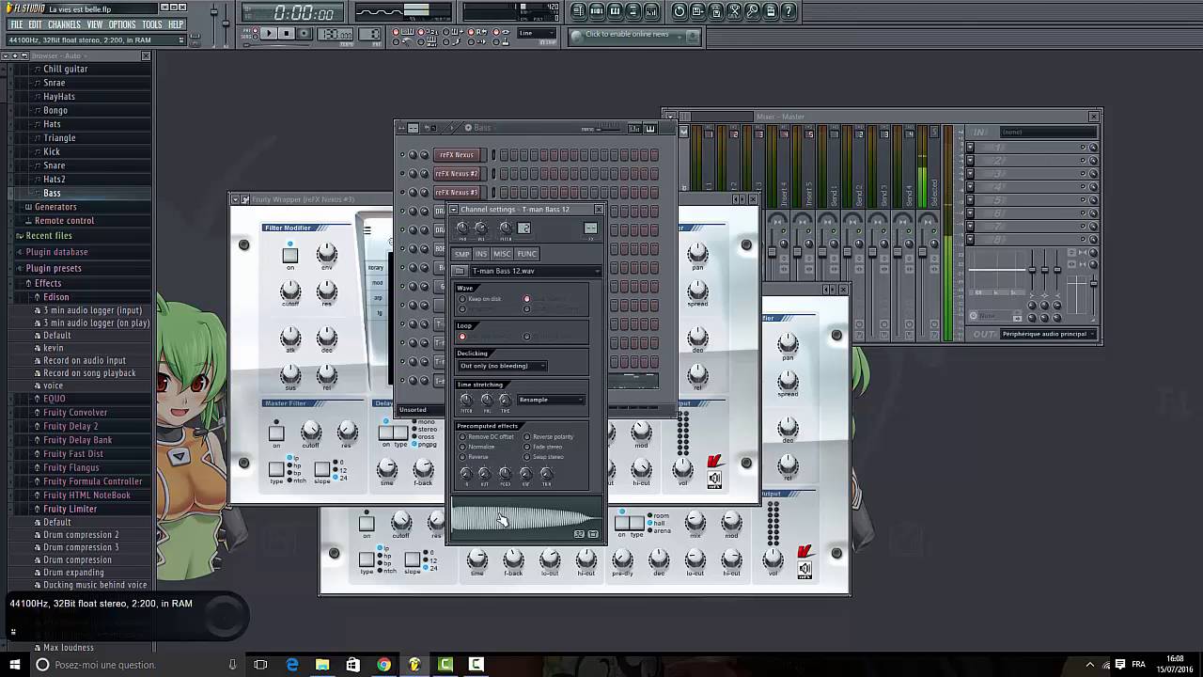Open mixer OUT Périphérique audio principal dropdown
Screen dimensions: 1203x677
1049,334
